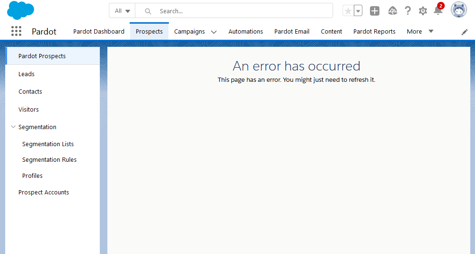Click the 'An error has occurred' heading
This screenshot has width=475, height=254.
tap(297, 66)
